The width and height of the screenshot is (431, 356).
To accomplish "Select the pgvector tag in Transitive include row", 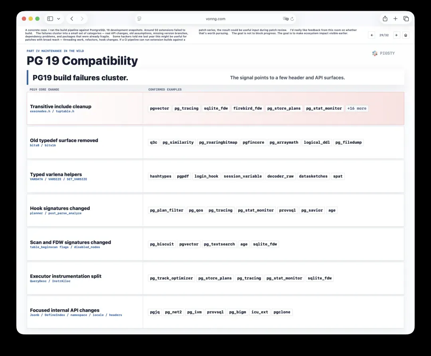I will click(159, 108).
